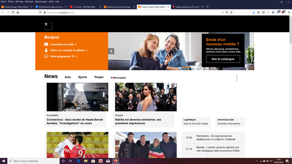Open the Windows Start menu
The image size is (292, 164).
coord(4,161)
